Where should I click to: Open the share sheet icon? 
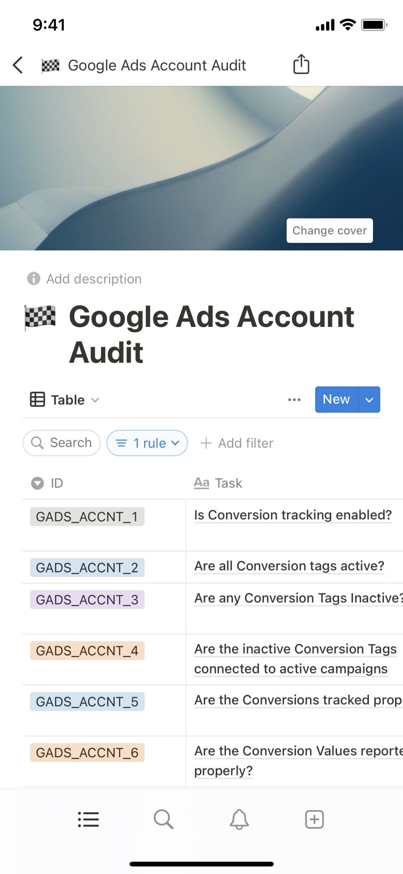pyautogui.click(x=301, y=65)
